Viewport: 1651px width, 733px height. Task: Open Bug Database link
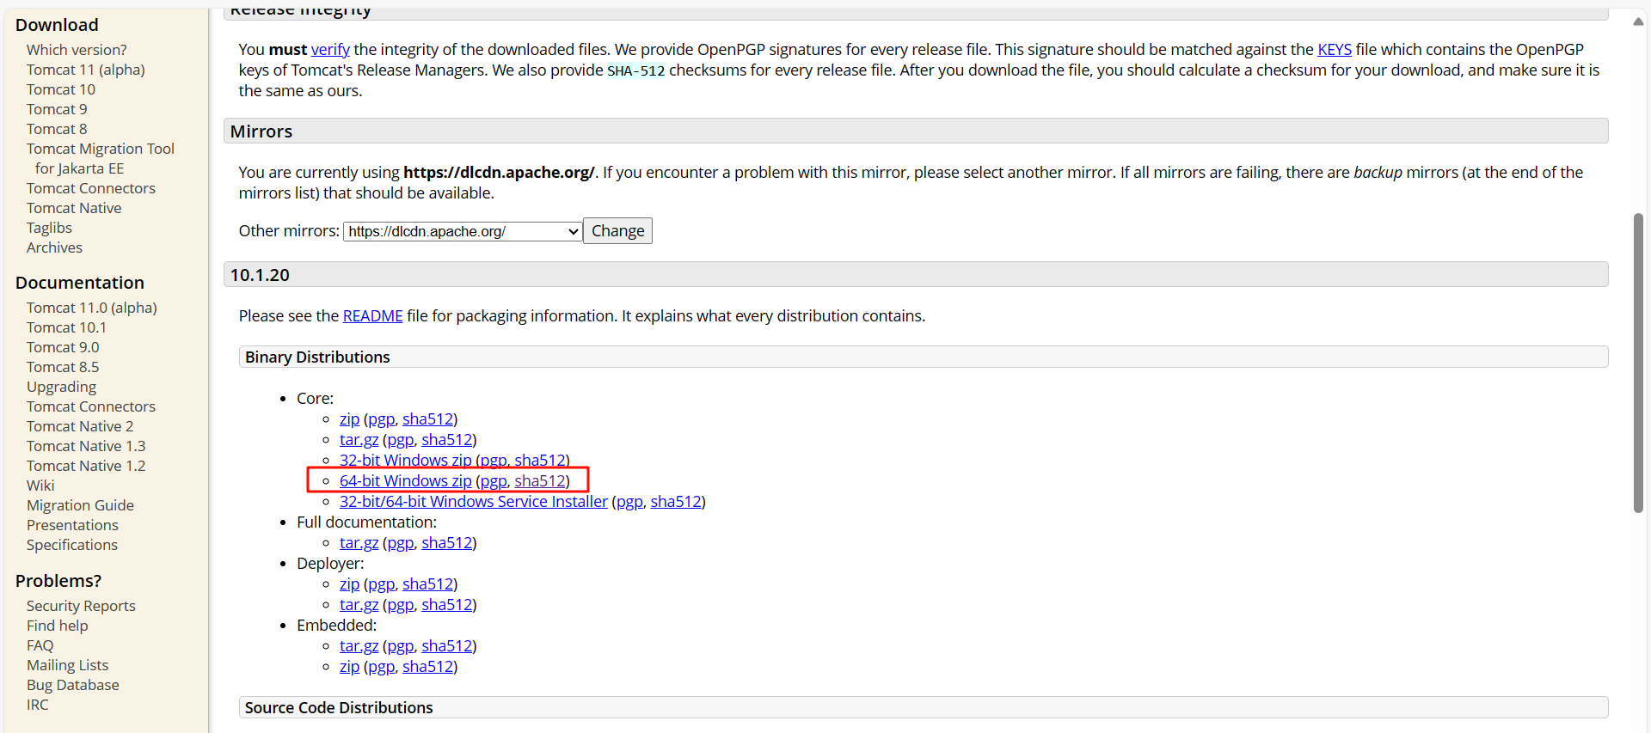point(73,685)
